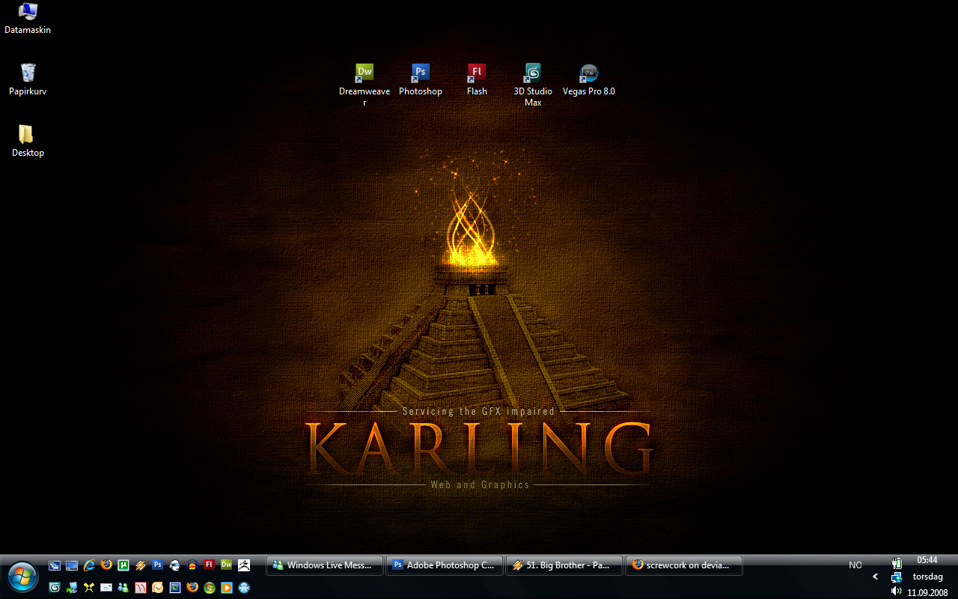Click the orange clock Quick Launch icon
Screen dimensions: 958x599
click(x=158, y=588)
